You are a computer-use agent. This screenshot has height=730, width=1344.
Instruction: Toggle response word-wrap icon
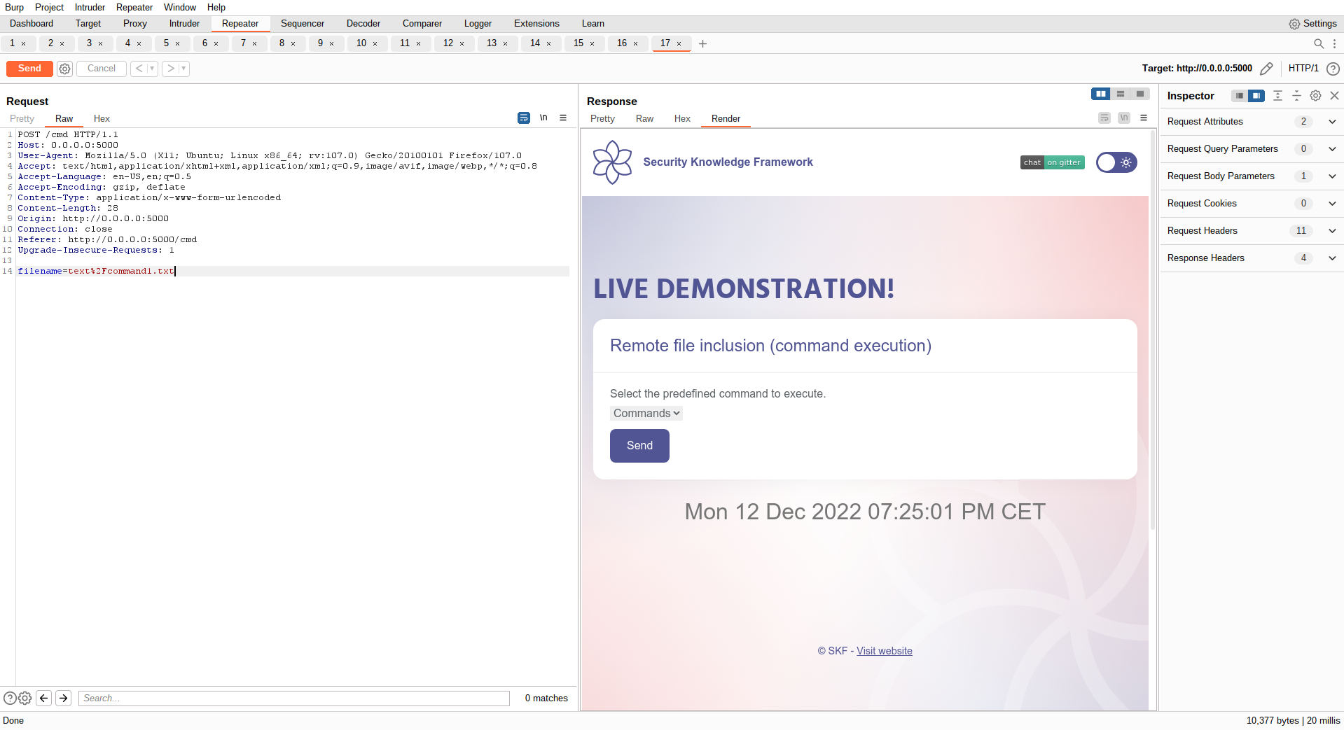coord(1104,118)
